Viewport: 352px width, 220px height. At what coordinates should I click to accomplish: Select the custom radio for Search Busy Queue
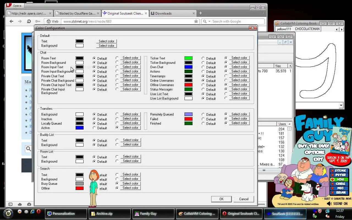(x=117, y=183)
